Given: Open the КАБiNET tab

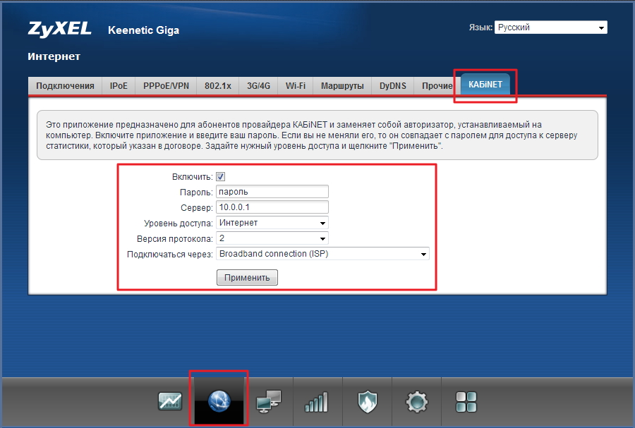Looking at the screenshot, I should tap(485, 85).
